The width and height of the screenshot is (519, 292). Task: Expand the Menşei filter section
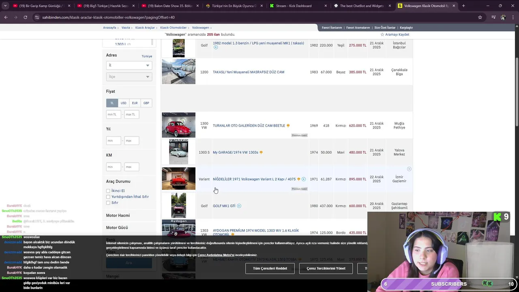(x=113, y=277)
